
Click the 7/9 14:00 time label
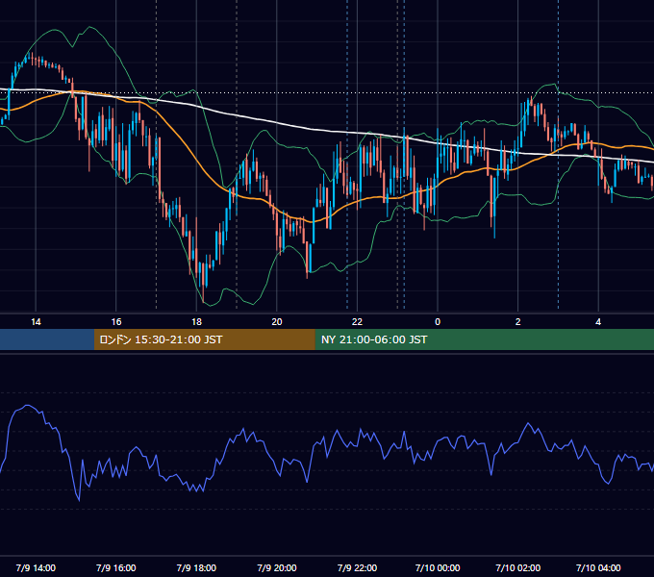(36, 567)
